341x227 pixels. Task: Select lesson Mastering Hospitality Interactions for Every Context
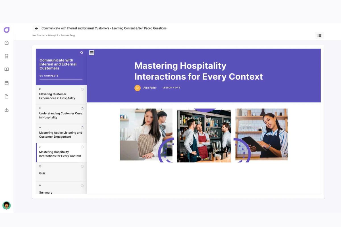point(61,153)
